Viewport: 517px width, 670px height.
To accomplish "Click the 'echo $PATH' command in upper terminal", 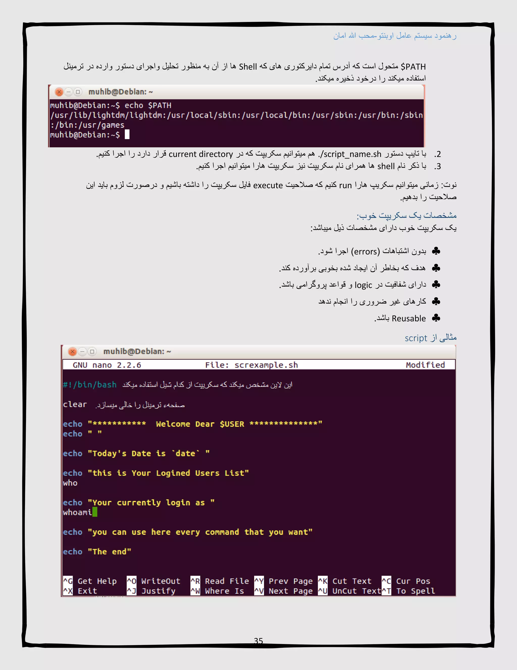I will [148, 105].
